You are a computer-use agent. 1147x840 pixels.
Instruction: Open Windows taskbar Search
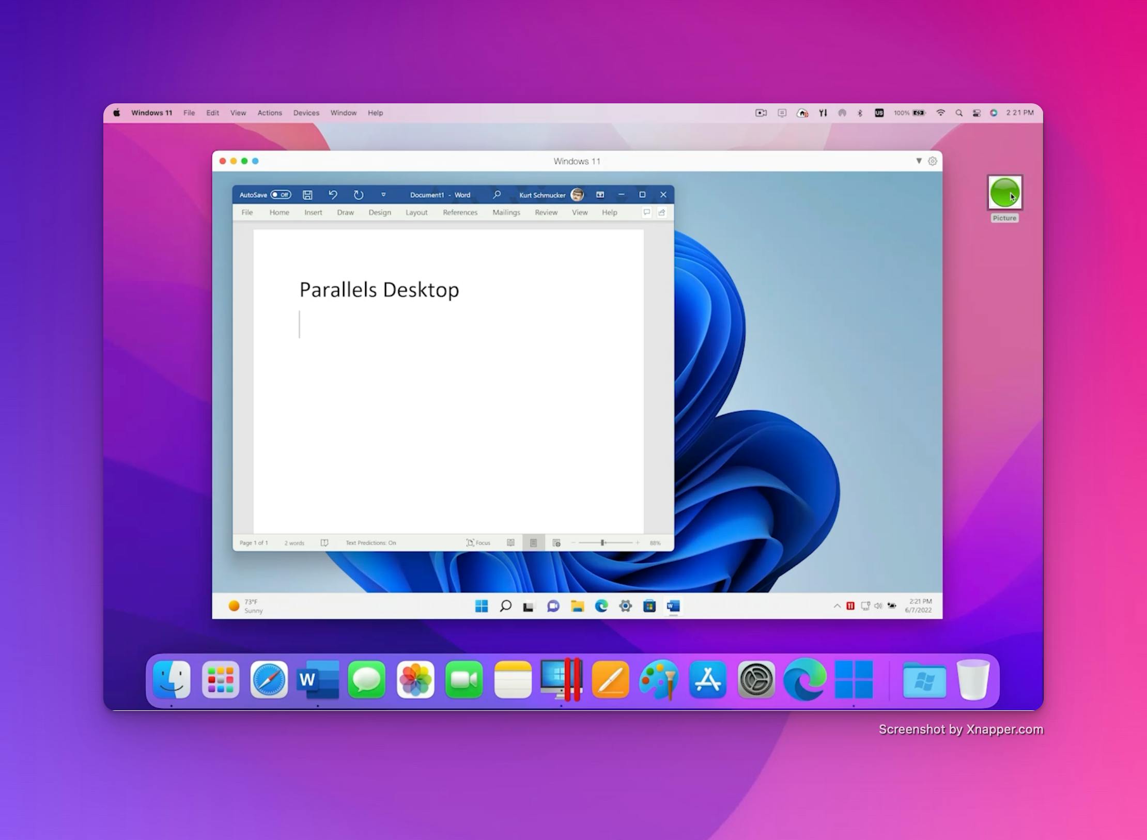[506, 606]
